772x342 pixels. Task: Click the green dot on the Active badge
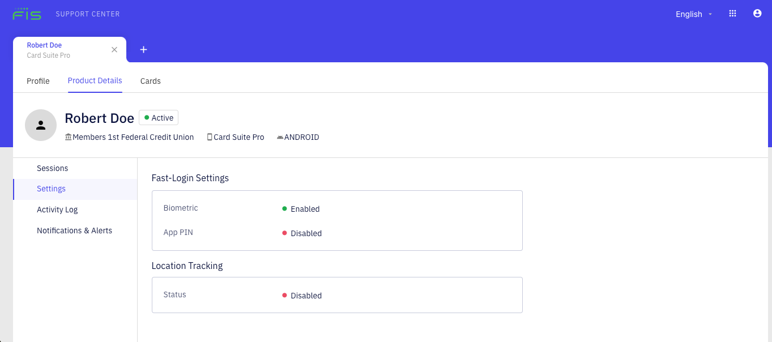coord(146,117)
